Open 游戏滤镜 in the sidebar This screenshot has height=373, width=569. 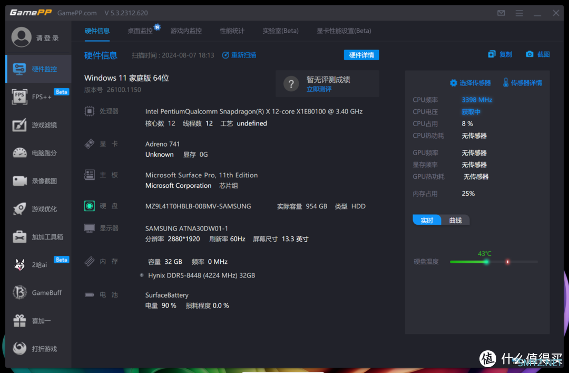click(38, 125)
